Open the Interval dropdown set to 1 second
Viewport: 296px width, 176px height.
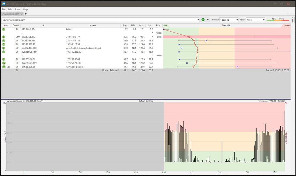point(229,20)
